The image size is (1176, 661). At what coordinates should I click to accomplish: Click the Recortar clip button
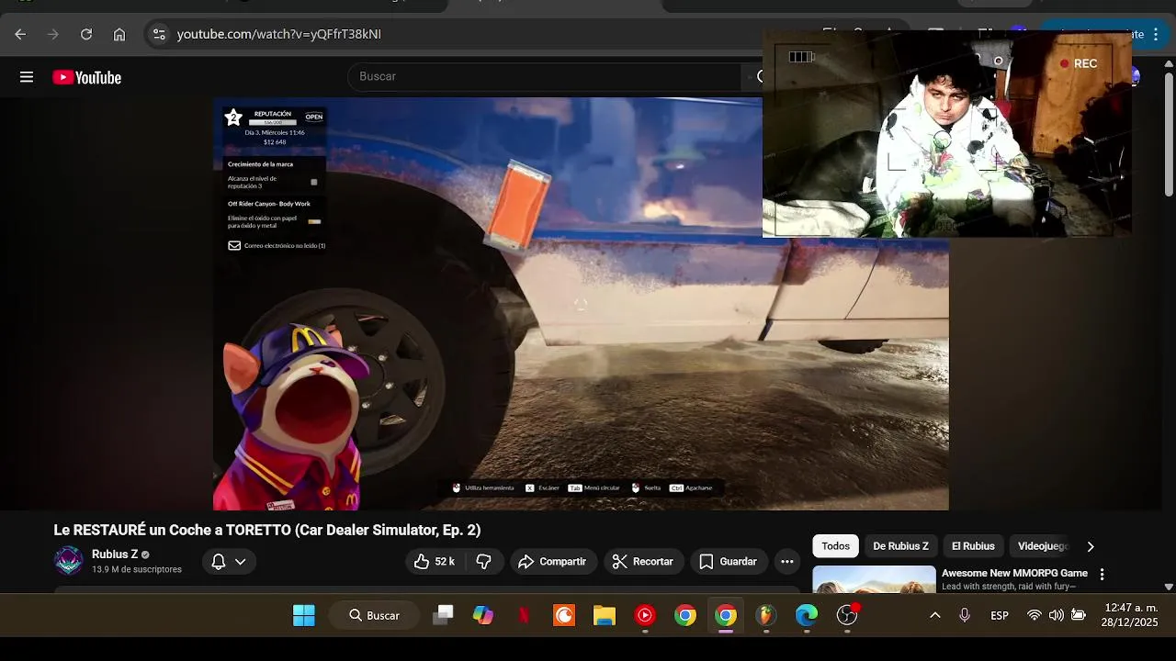point(643,562)
